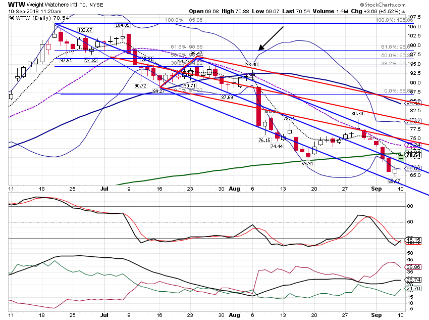Click the up-triangle icon after the Chg value

coord(404,12)
